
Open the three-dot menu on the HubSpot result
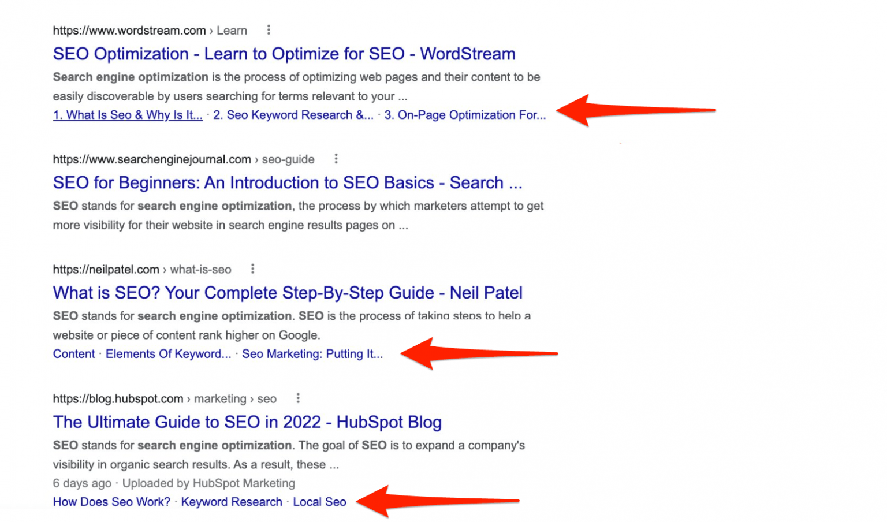click(x=298, y=398)
